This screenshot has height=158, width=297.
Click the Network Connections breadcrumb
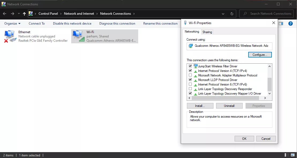pos(115,14)
